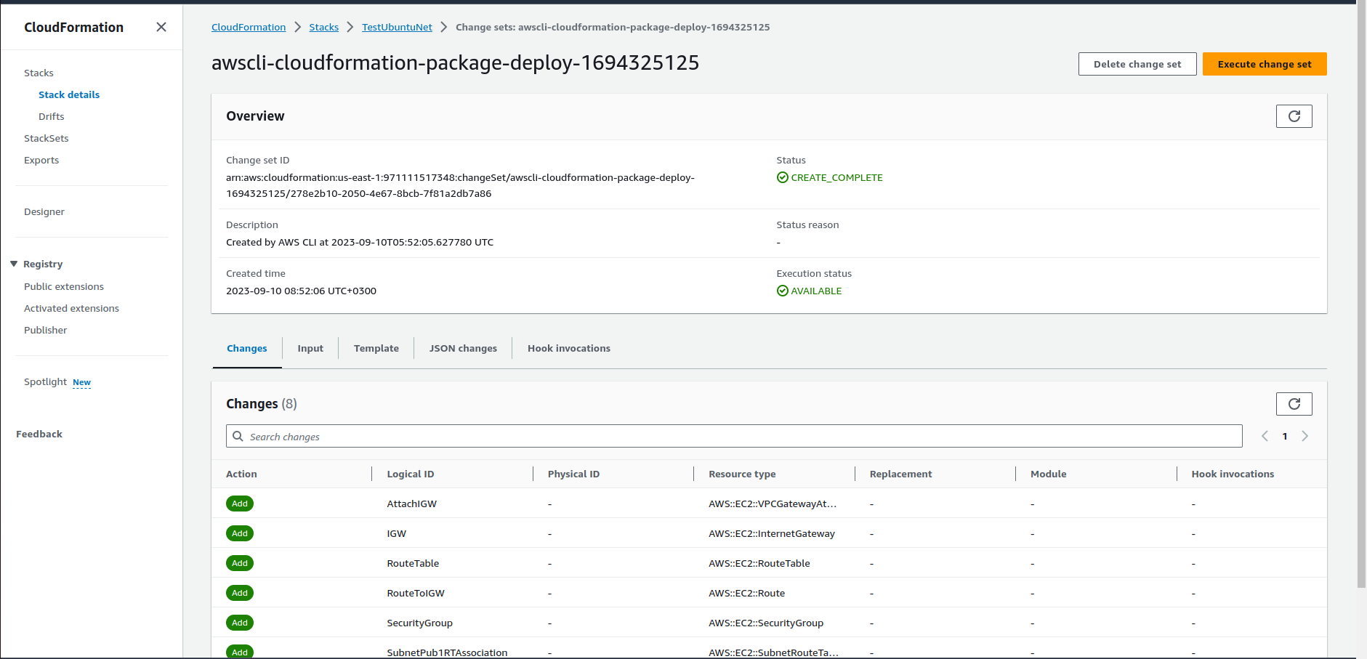
Task: Refresh the Overview section
Action: pyautogui.click(x=1294, y=116)
